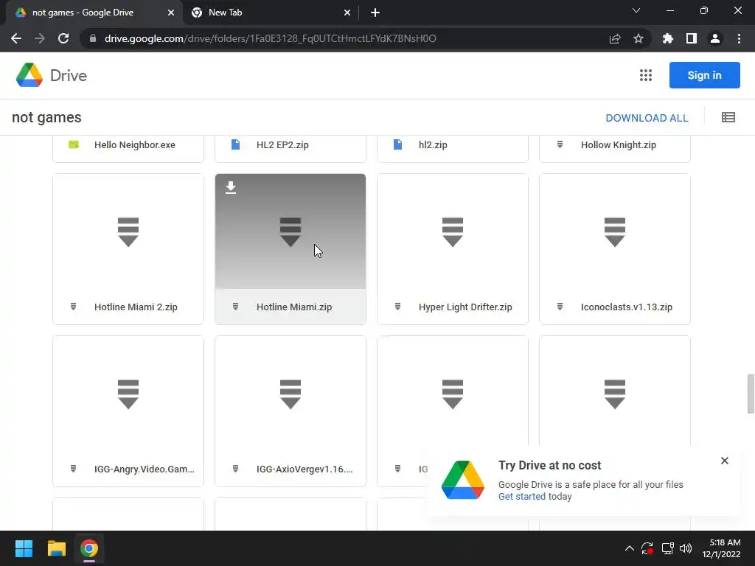Click the Google Drive logo
Screen dimensions: 755x566
pyautogui.click(x=51, y=76)
